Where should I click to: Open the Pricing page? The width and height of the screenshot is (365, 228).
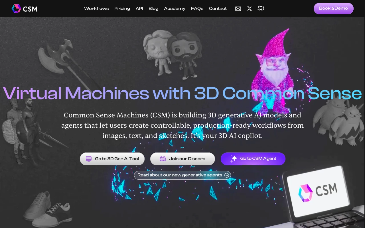tap(122, 9)
